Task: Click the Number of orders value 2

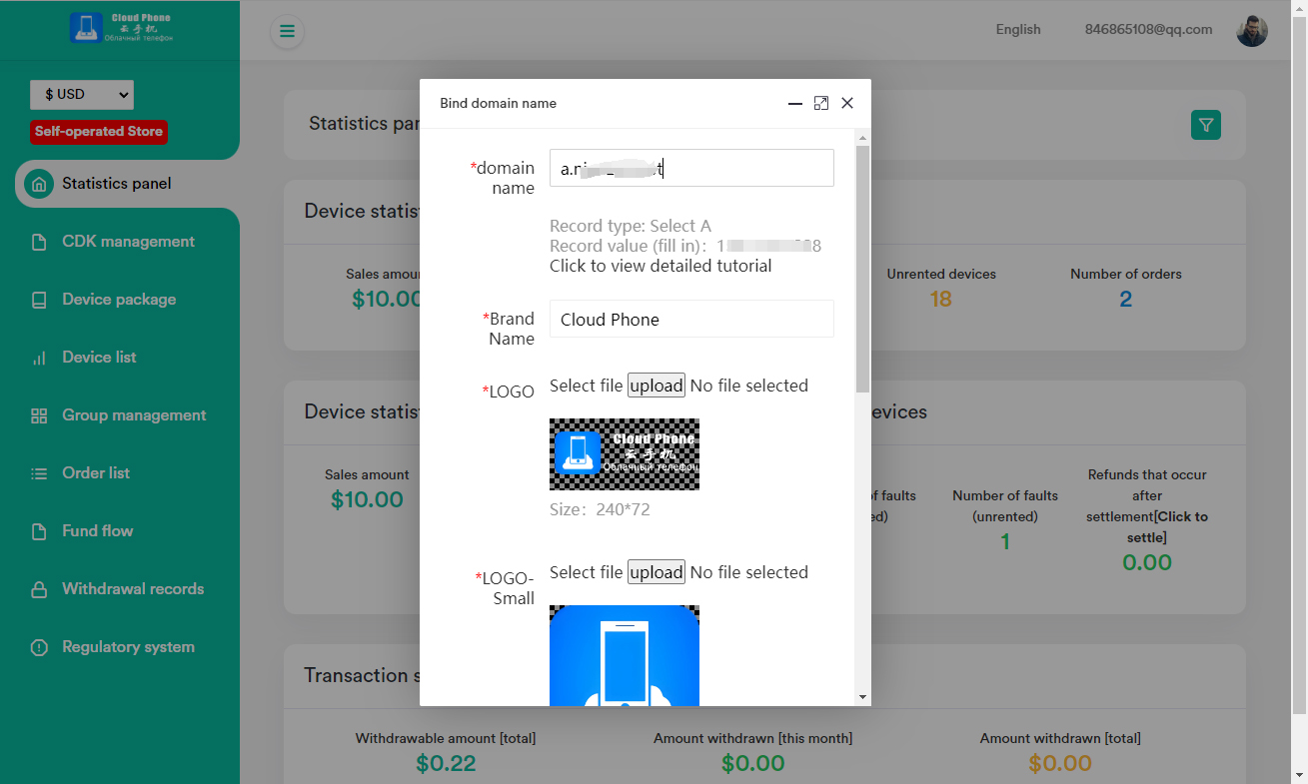Action: pos(1126,299)
